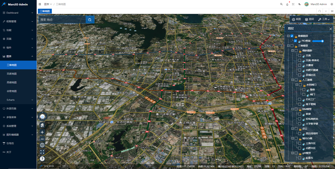The image size is (335, 169).
Task: Zoom out with the minus button
Action: pos(42,139)
